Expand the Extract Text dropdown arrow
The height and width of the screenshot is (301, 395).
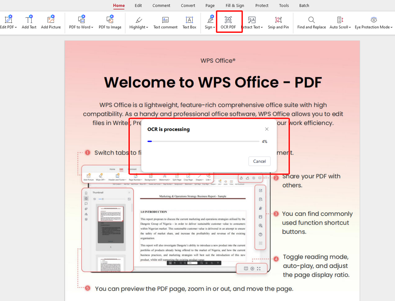click(262, 27)
